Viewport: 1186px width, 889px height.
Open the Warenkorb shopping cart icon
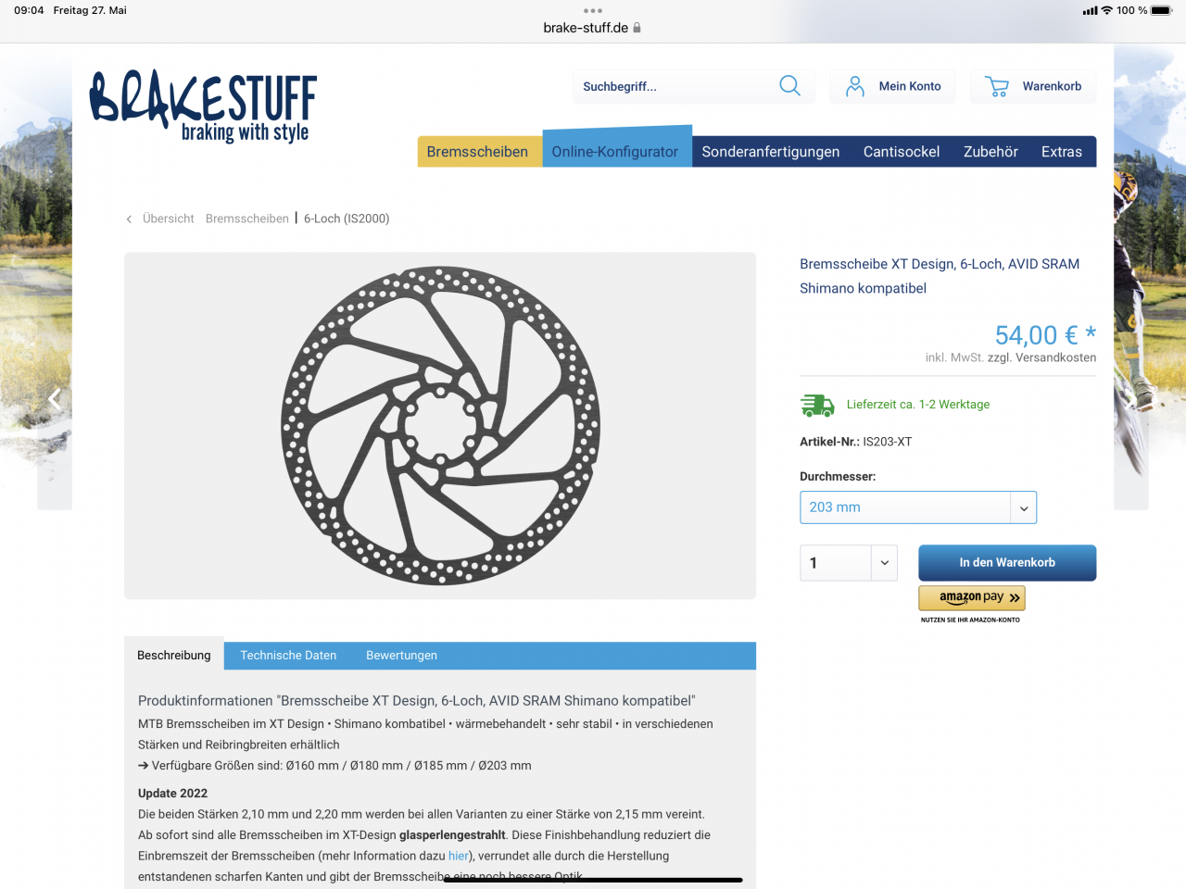click(997, 86)
